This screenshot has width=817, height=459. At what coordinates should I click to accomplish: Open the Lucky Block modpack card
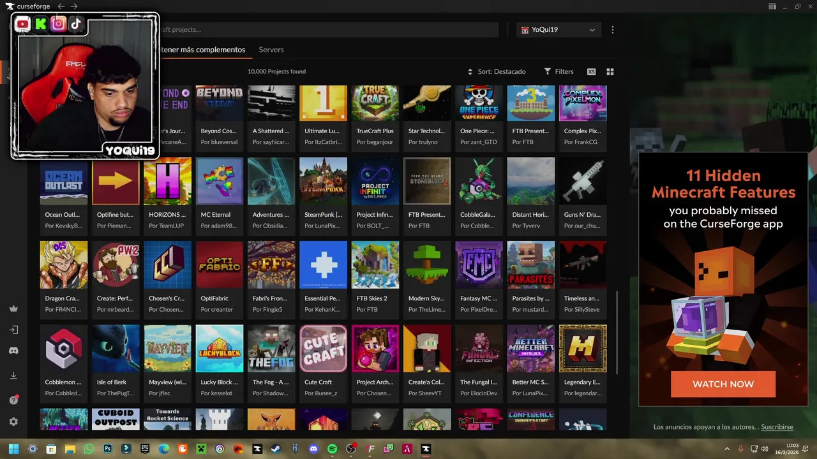220,363
